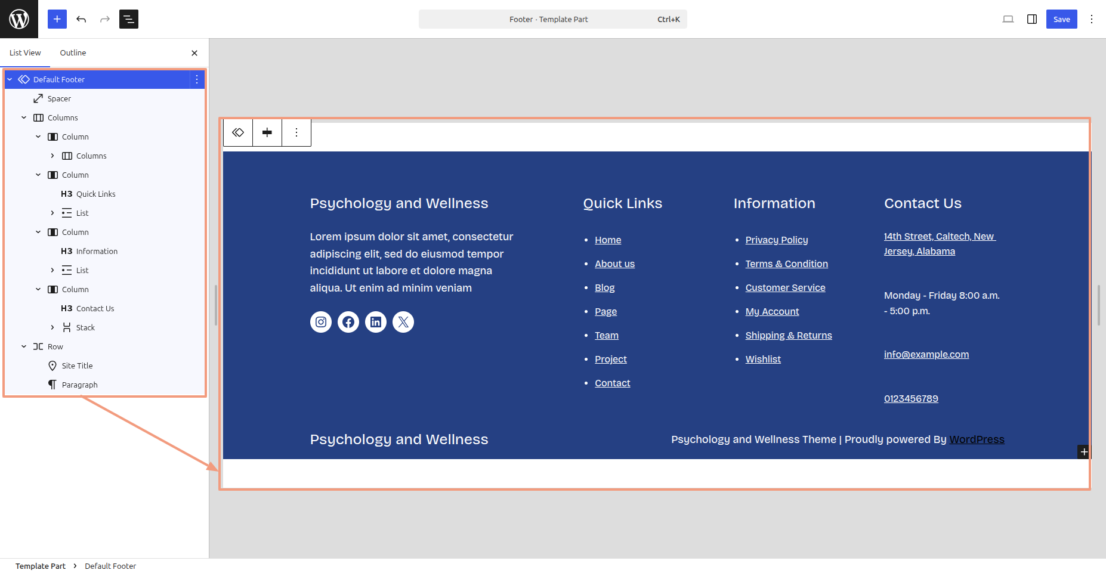
Task: Open options for Default Footer block
Action: coord(197,79)
